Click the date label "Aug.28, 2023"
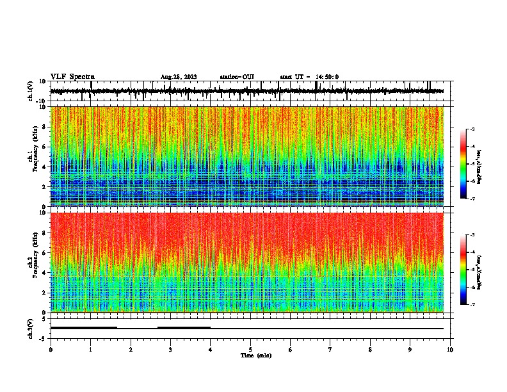Image resolution: width=507 pixels, height=392 pixels. pyautogui.click(x=179, y=77)
